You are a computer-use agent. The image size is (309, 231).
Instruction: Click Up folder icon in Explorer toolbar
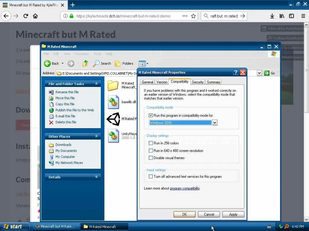coord(85,63)
